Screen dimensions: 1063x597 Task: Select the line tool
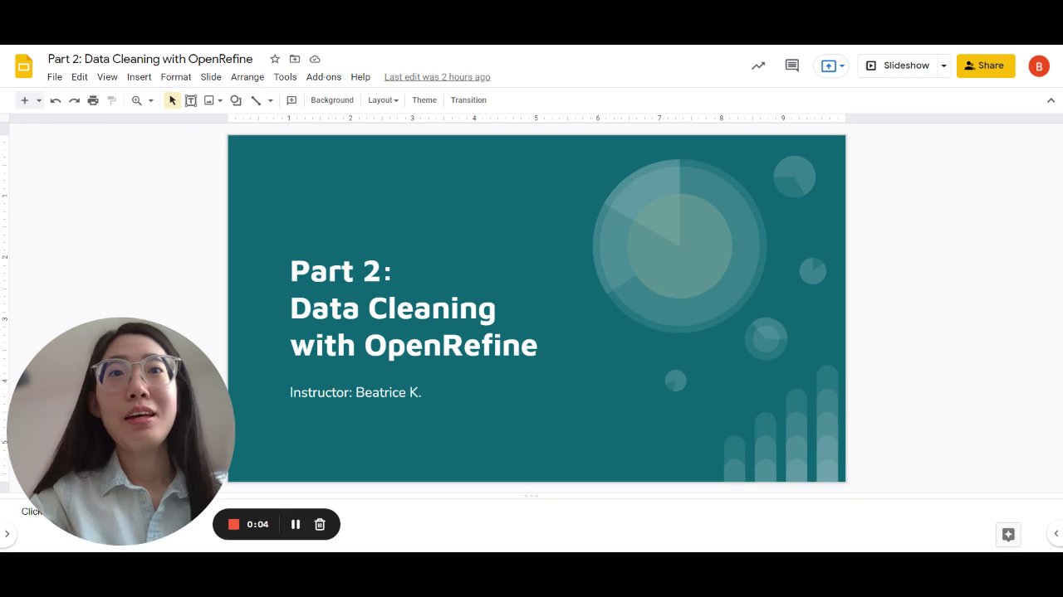click(256, 100)
